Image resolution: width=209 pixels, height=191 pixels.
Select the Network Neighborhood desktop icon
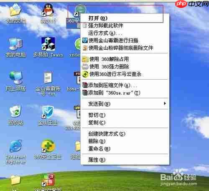15,77
